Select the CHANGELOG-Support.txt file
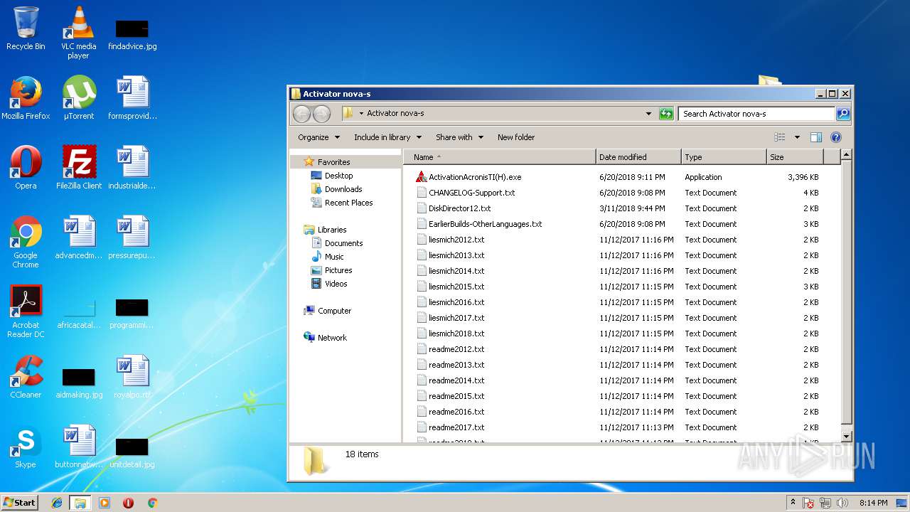The height and width of the screenshot is (512, 910). tap(471, 193)
